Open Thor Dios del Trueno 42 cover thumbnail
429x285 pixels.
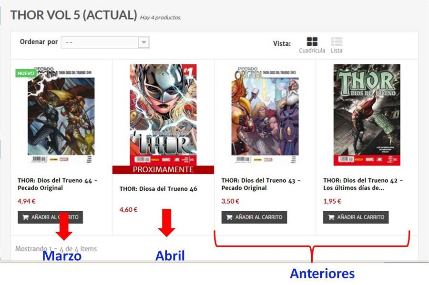[x=367, y=115]
